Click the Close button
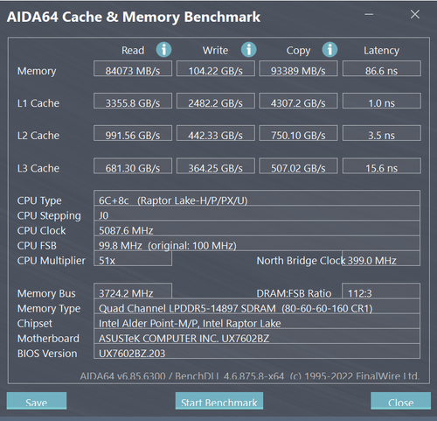 pos(400,401)
